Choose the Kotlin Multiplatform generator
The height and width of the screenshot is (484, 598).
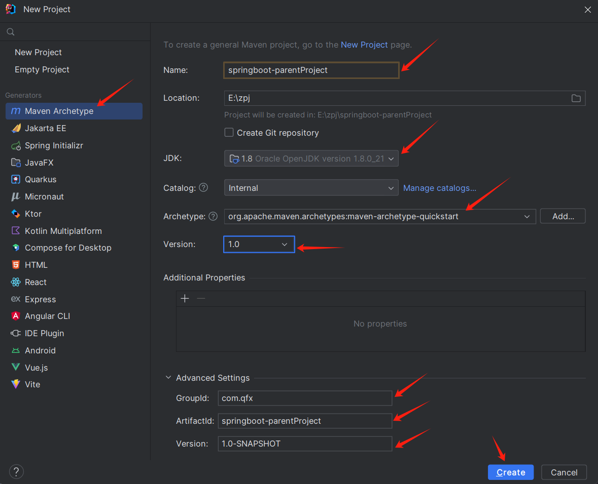click(x=74, y=231)
